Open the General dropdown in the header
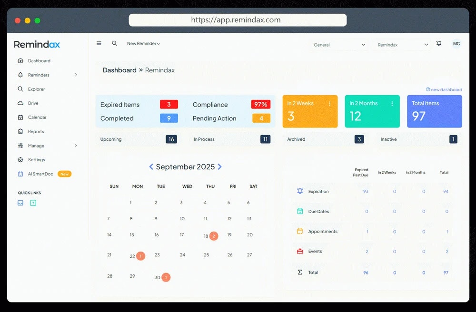The image size is (476, 312). click(340, 44)
